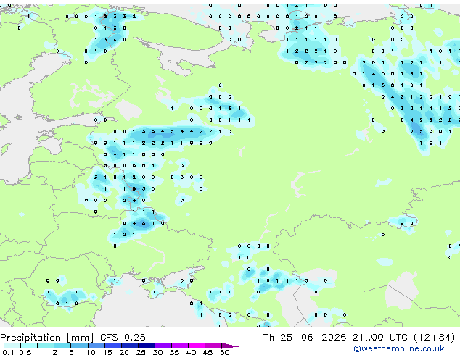Pick the legend swatch between 35 and 40
Viewport: 460px width, 355px height.
180,346
